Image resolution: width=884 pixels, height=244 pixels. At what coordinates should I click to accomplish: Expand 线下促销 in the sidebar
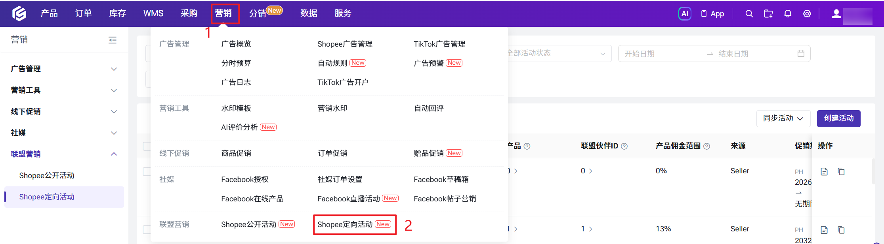click(64, 112)
